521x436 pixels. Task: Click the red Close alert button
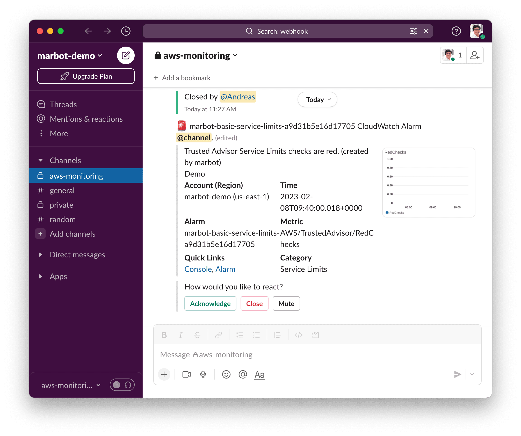[254, 303]
